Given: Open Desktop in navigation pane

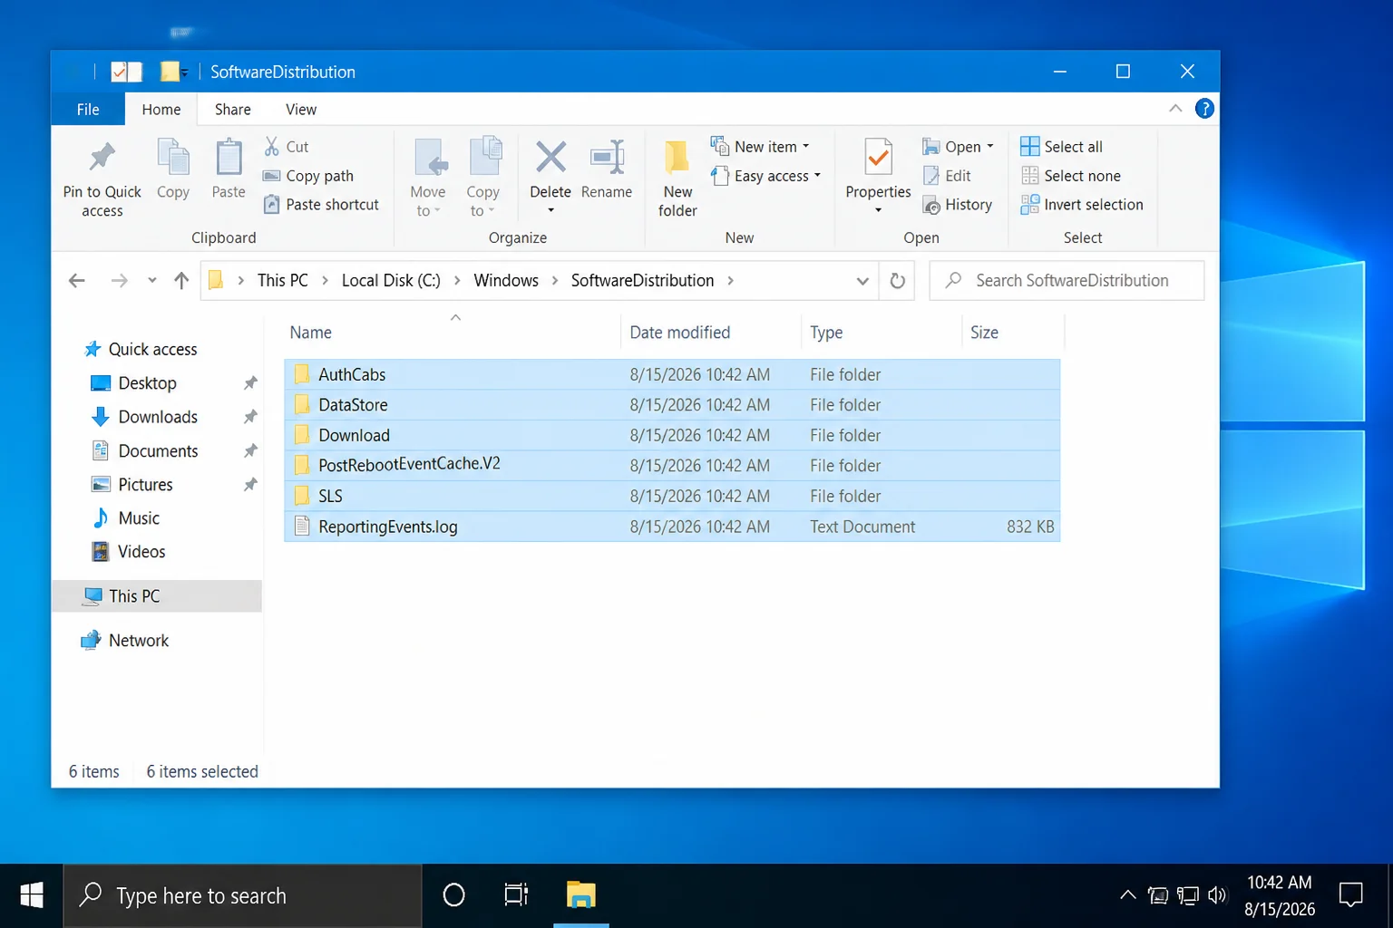Looking at the screenshot, I should point(134,383).
